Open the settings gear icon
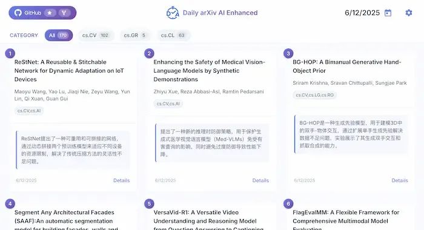The height and width of the screenshot is (230, 424). pos(409,13)
